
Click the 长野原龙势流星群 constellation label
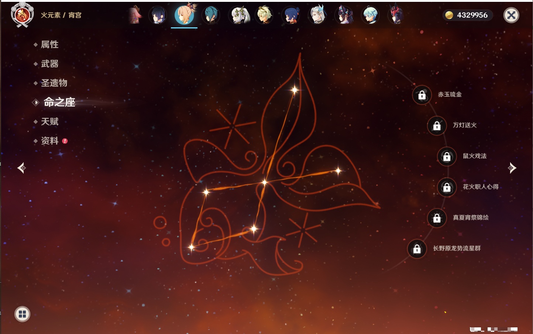click(457, 248)
